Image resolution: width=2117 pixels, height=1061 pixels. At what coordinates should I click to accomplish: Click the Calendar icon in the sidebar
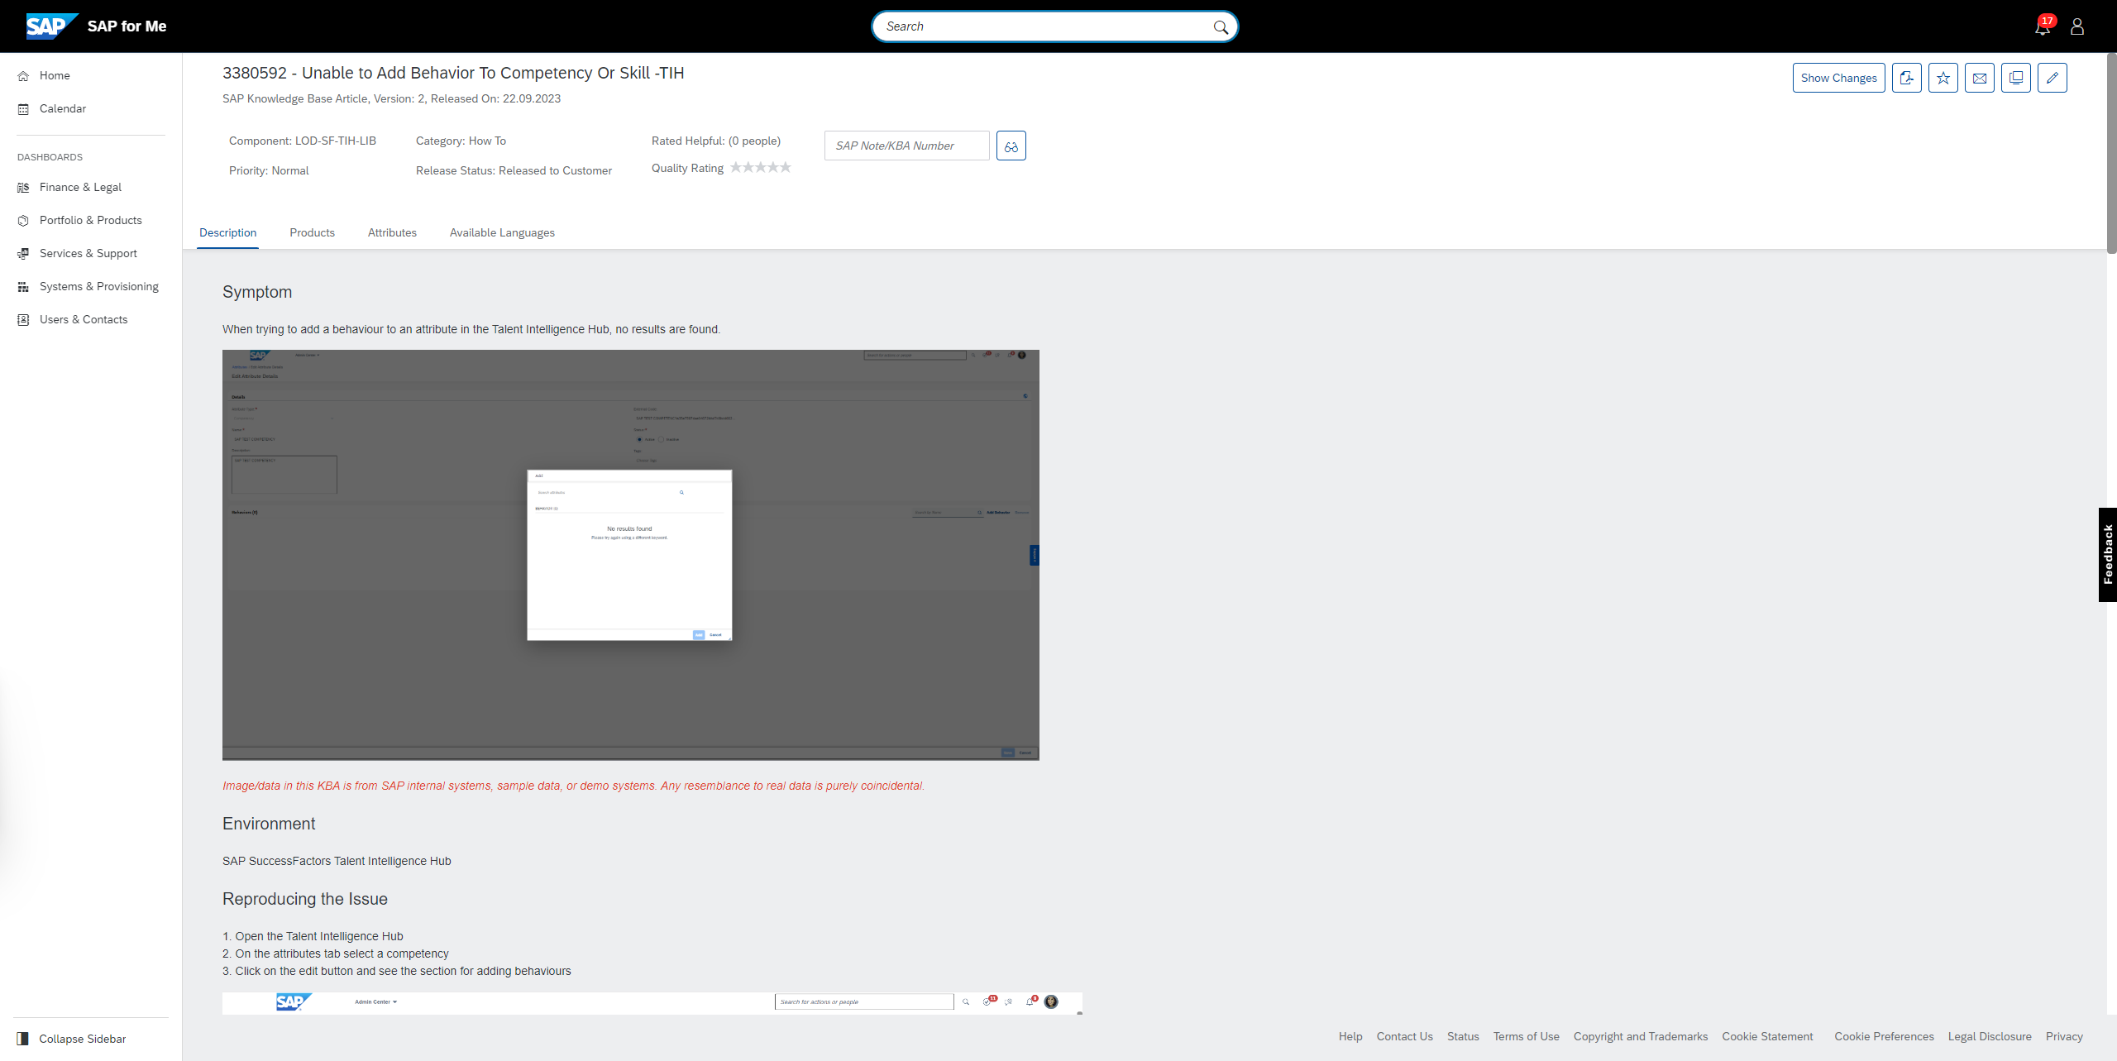coord(23,108)
